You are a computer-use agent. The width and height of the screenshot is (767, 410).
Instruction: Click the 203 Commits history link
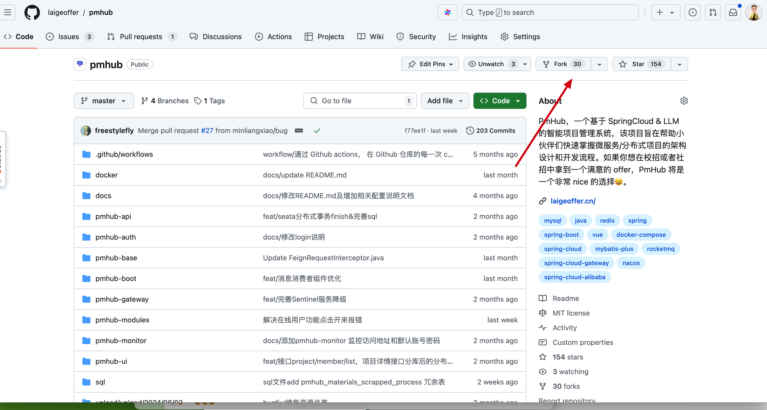[491, 131]
